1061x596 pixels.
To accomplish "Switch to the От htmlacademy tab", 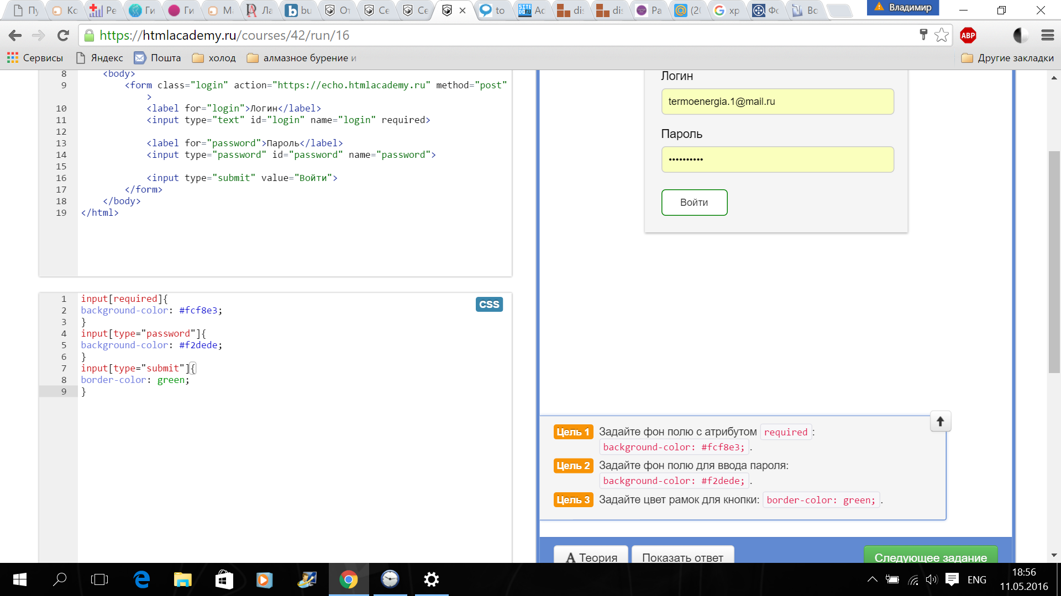I will [338, 10].
